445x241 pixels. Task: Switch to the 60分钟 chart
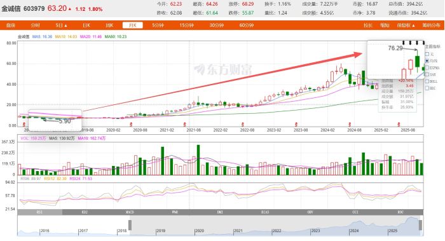(x=247, y=25)
